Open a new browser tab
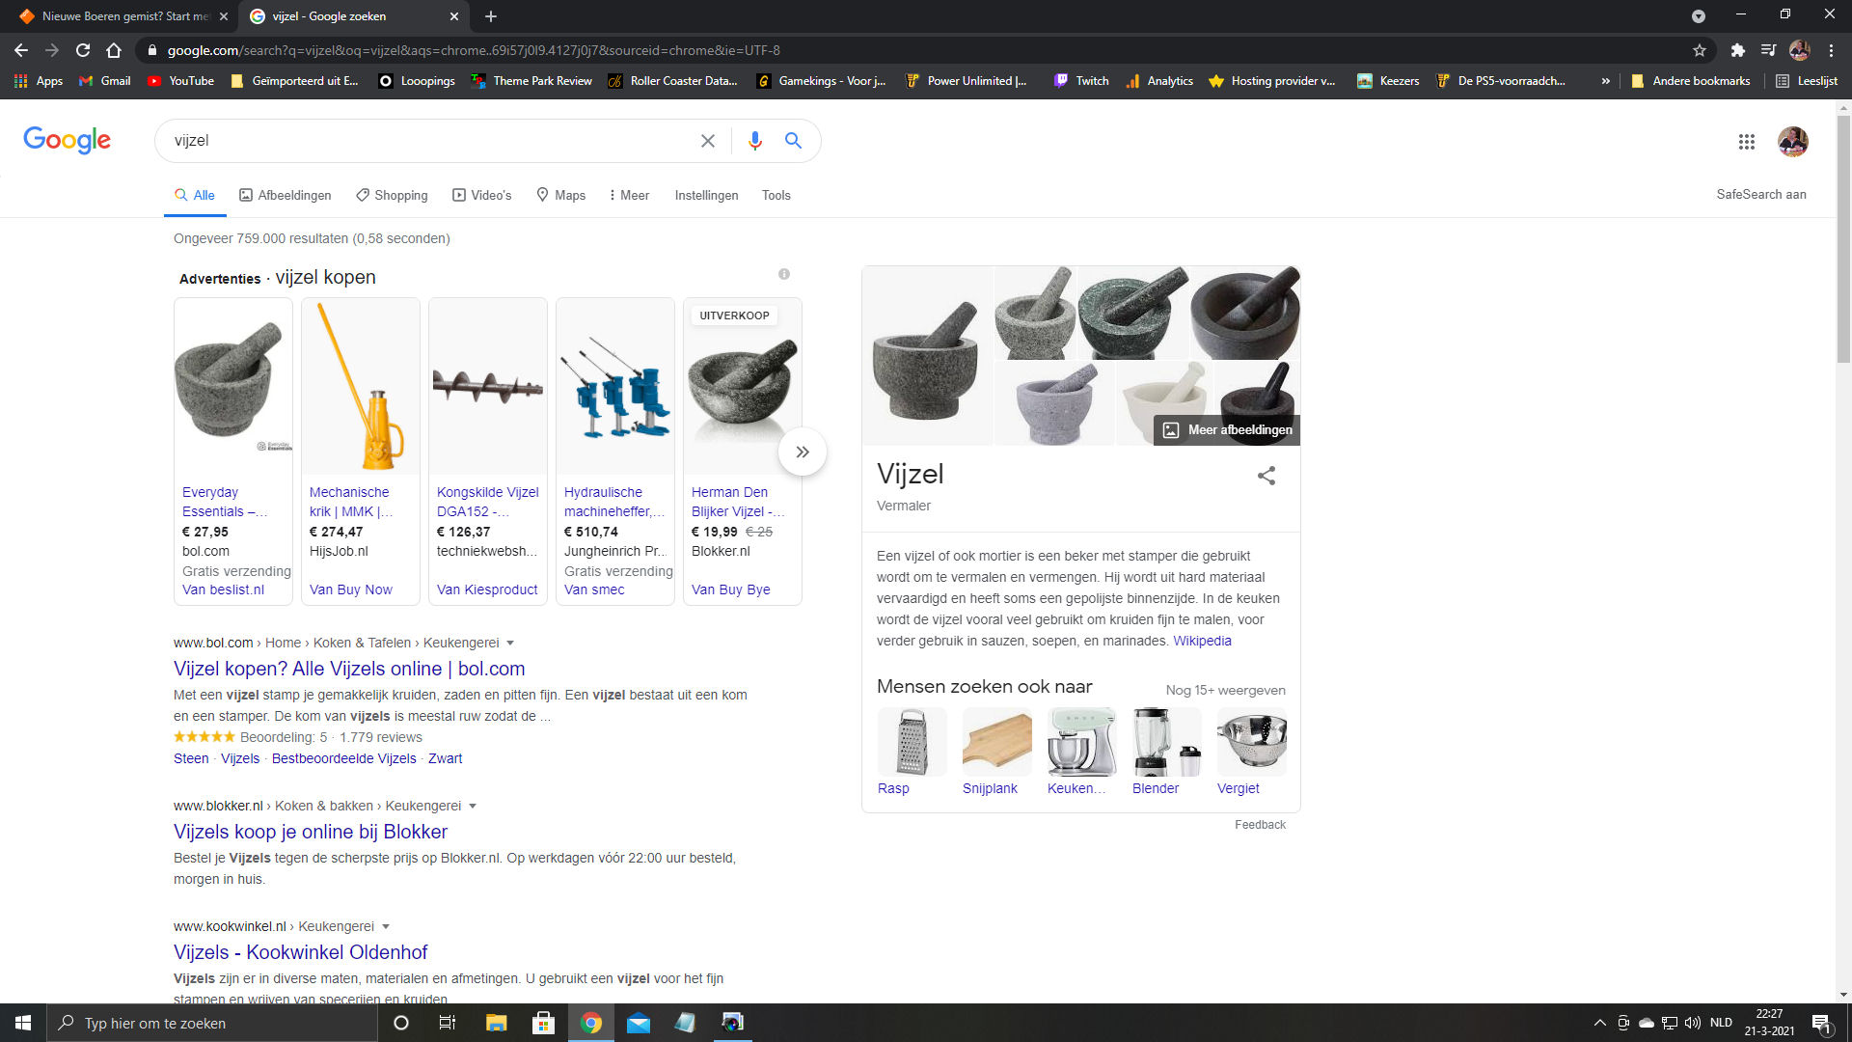 (x=491, y=16)
